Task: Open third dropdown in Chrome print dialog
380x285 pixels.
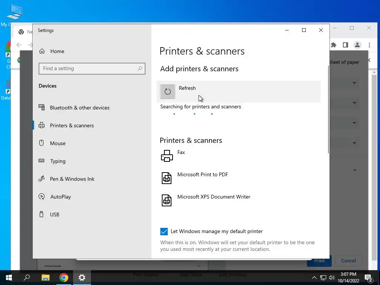Action: (x=354, y=123)
